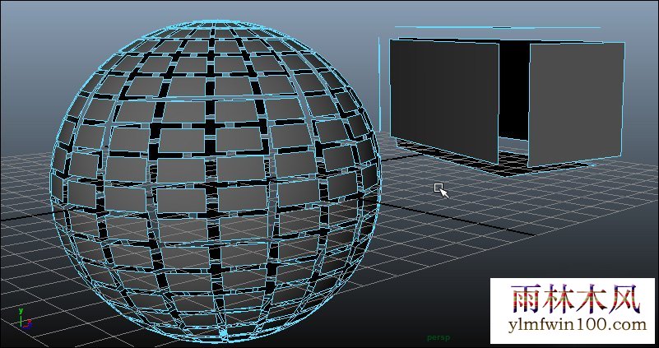Pick the cube's front-right gray face
The height and width of the screenshot is (348, 659).
pyautogui.click(x=576, y=104)
